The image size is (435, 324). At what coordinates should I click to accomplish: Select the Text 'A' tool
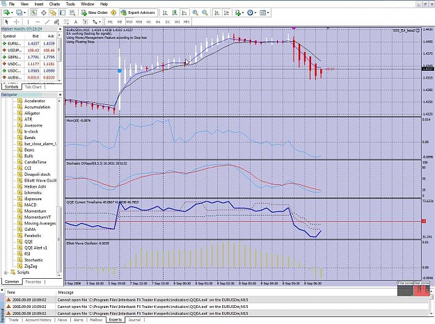tap(75, 22)
